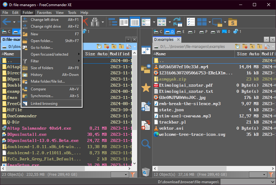
Task: Toggle Linked browsing in the Folder menu
Action: (44, 104)
